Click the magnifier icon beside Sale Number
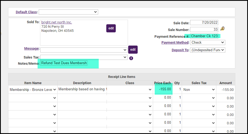This screenshot has height=134, width=248. pos(222,29)
